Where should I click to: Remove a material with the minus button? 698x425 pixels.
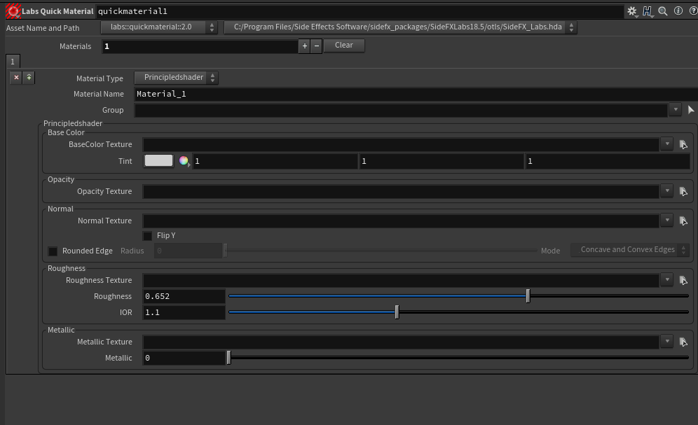(317, 46)
